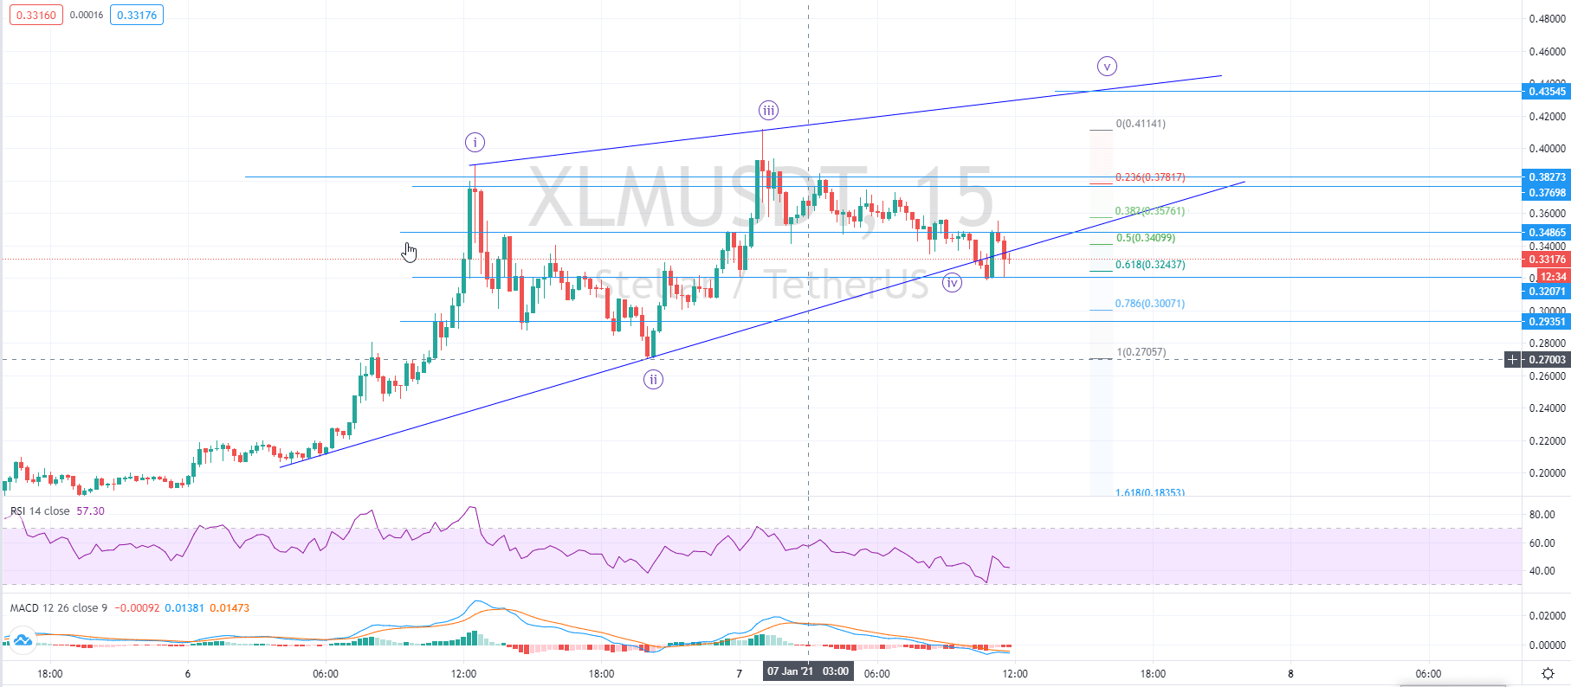Click the 0.38273 horizontal line price tag
The image size is (1571, 687).
(1546, 177)
